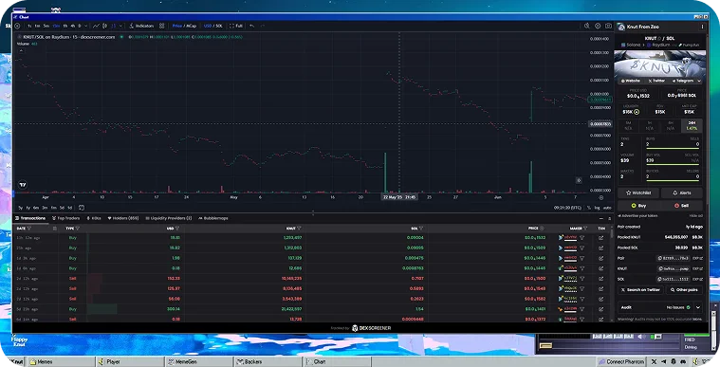Open the Indicators menu
The image size is (720, 367).
[141, 27]
